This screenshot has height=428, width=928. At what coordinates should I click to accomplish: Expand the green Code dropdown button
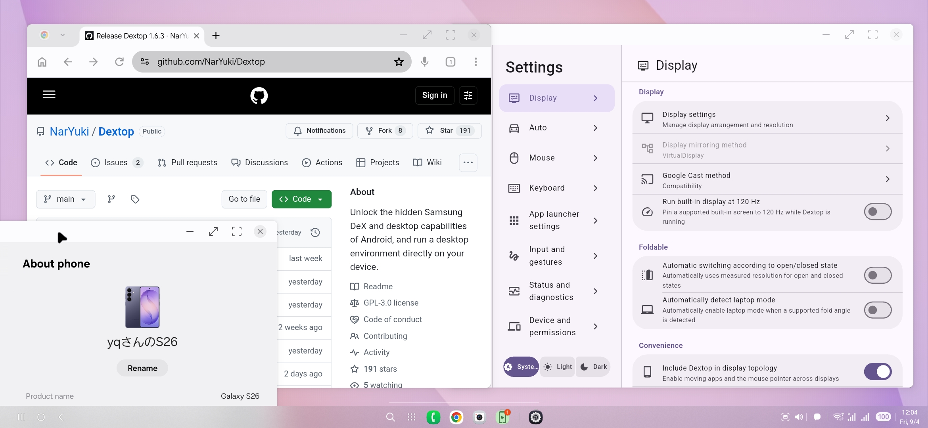coord(301,199)
